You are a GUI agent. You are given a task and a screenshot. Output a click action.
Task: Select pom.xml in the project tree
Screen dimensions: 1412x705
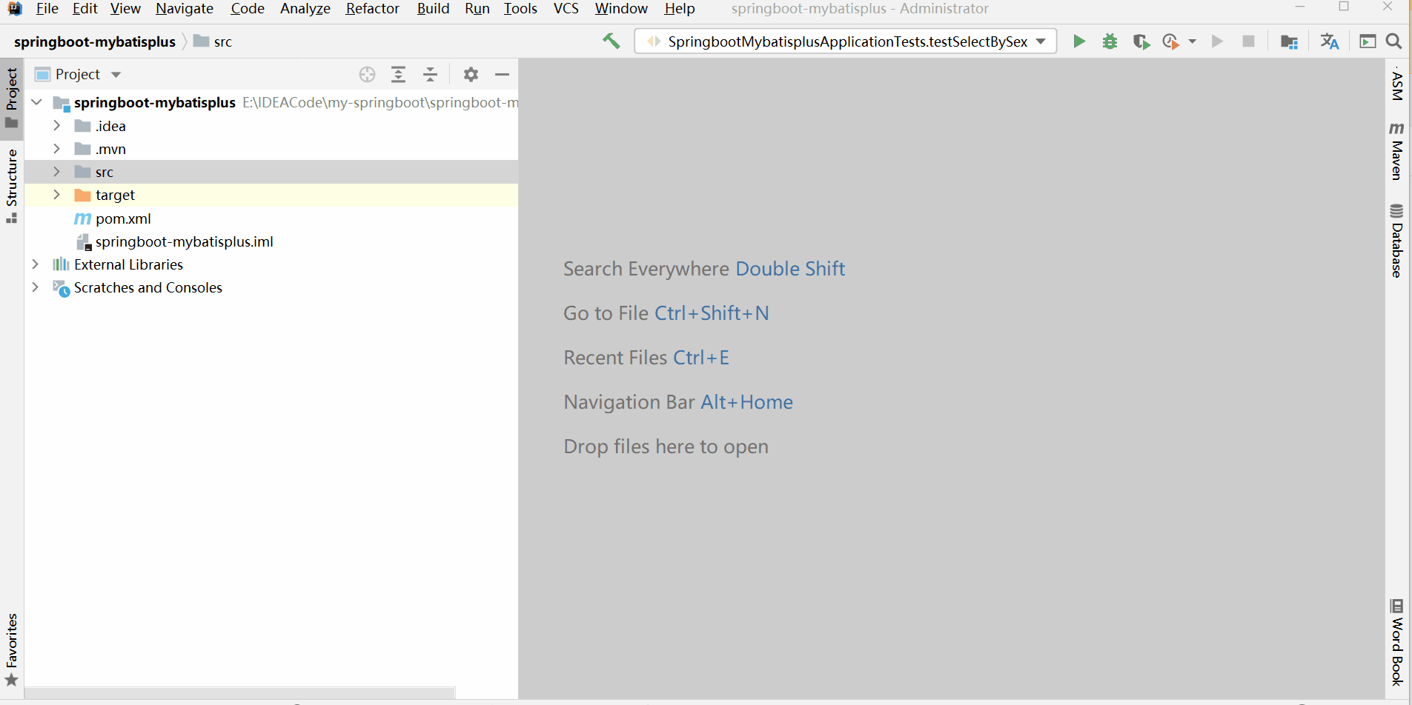coord(123,218)
